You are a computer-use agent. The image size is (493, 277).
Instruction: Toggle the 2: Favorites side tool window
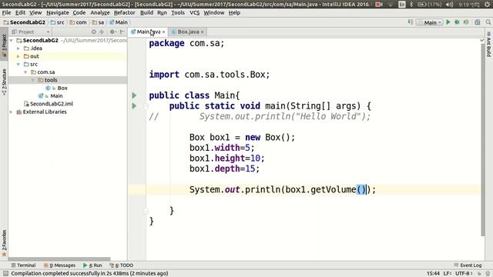(x=4, y=243)
